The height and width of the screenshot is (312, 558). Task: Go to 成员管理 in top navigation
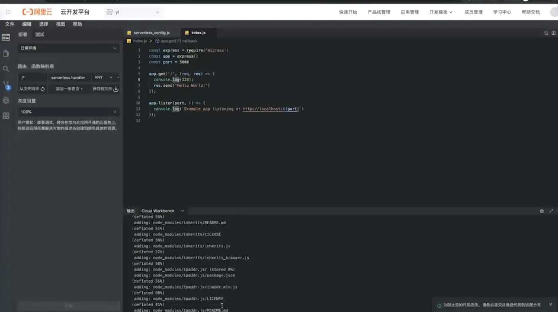(x=474, y=12)
